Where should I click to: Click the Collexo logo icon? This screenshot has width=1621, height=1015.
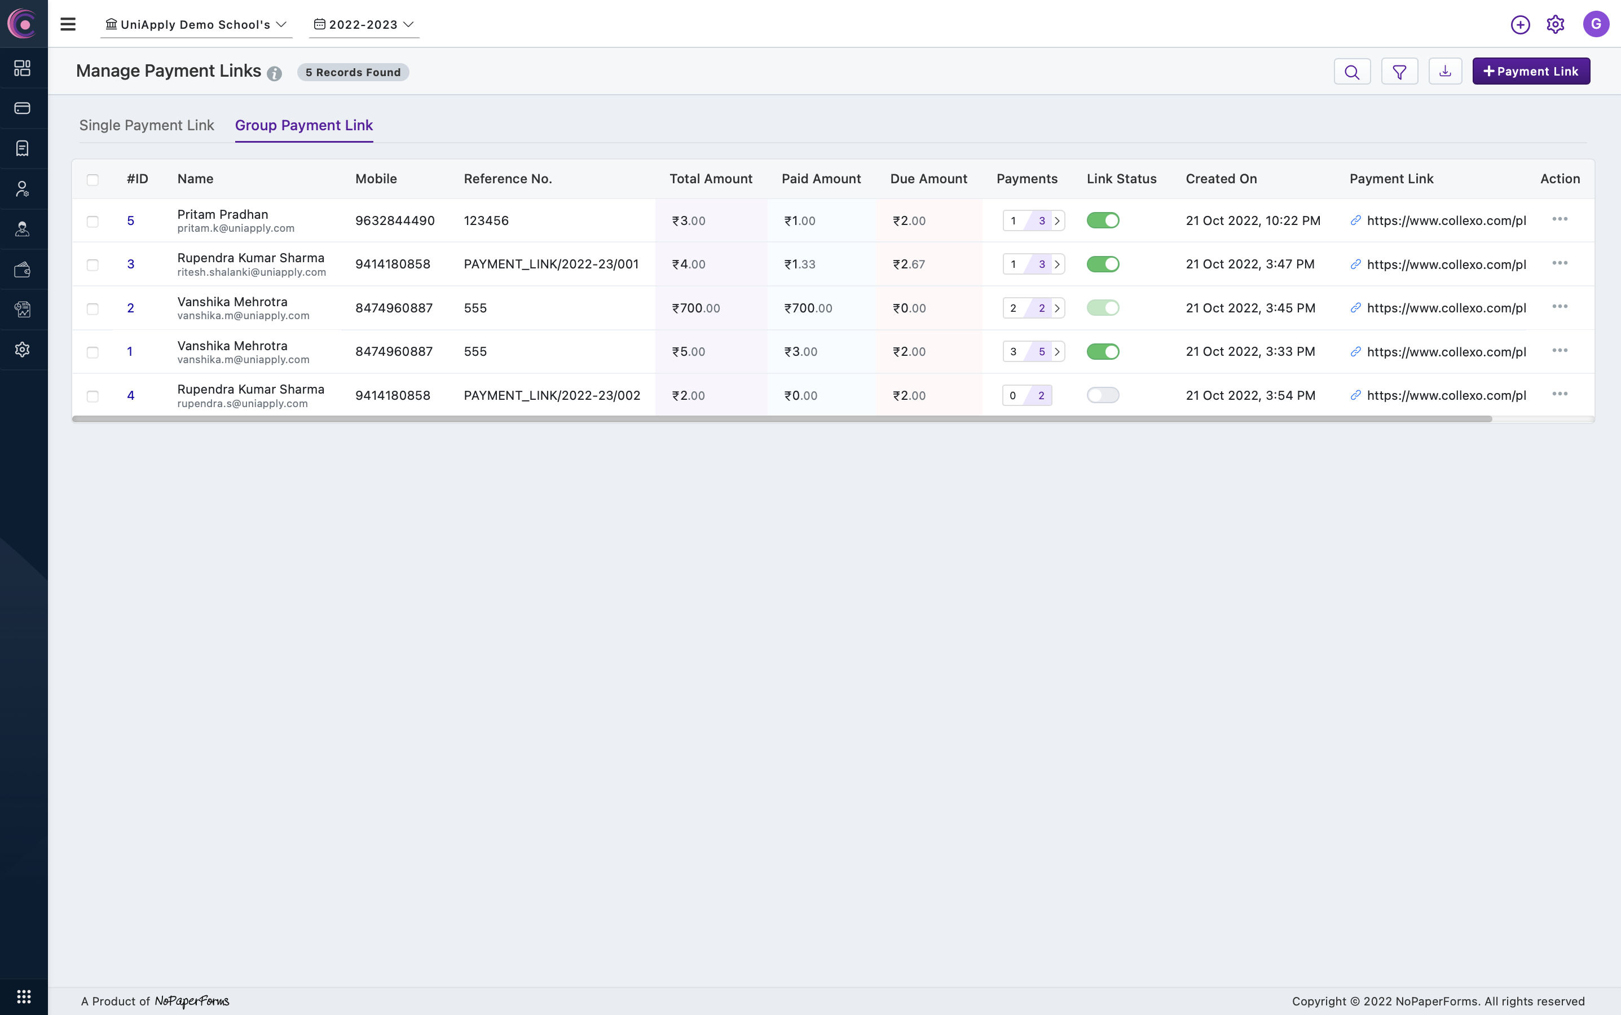tap(24, 24)
